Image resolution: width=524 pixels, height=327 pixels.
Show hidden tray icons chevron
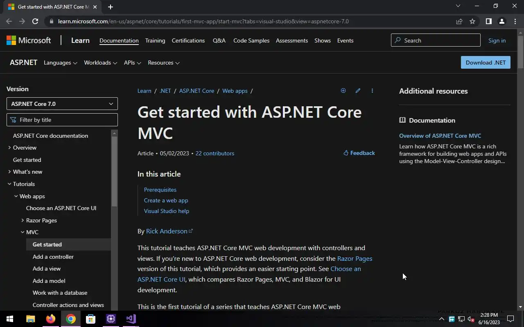441,319
